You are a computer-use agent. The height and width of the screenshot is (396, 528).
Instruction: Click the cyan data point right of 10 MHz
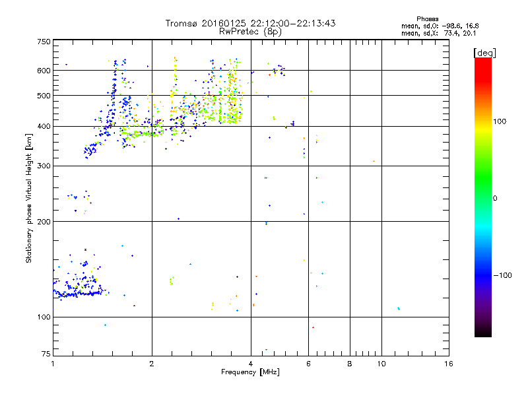399,308
